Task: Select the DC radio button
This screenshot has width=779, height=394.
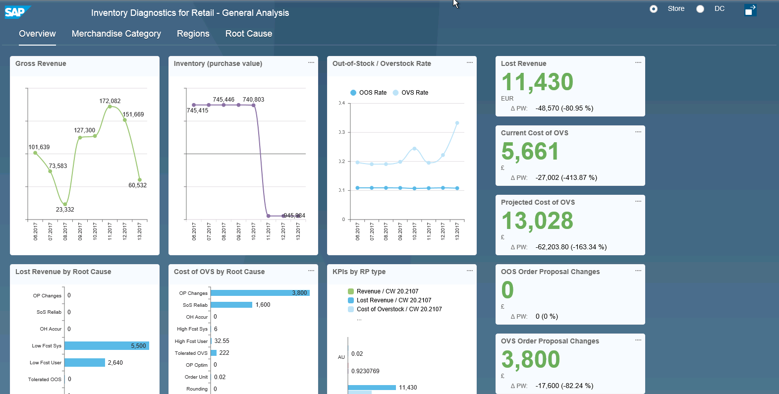Action: (x=700, y=9)
